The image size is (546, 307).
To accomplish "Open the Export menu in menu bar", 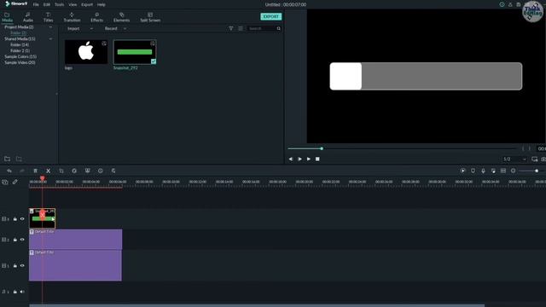I will pos(87,4).
